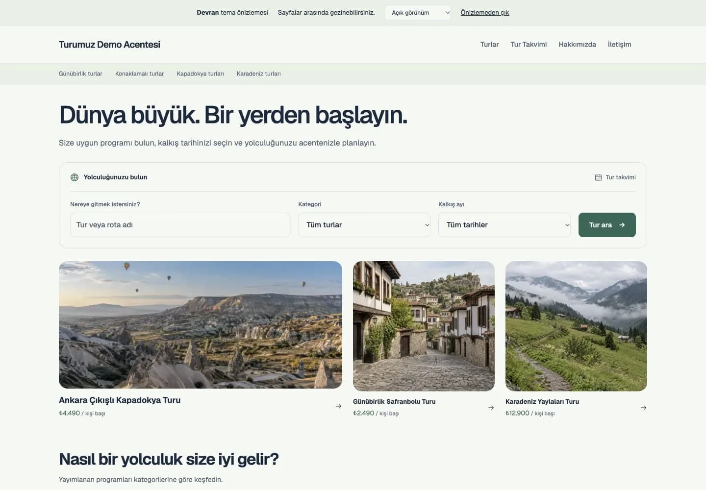706x490 pixels.
Task: Open the Tur takvimi link in the search panel
Action: pyautogui.click(x=615, y=177)
